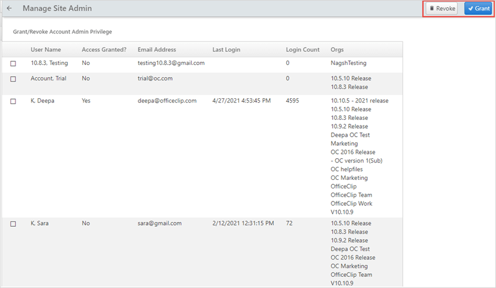Screen dimensions: 496x288
Task: Click the Marketing org entry
Action: point(344,143)
